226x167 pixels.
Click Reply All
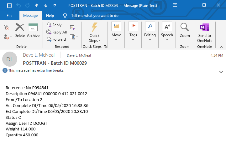[x=56, y=32]
